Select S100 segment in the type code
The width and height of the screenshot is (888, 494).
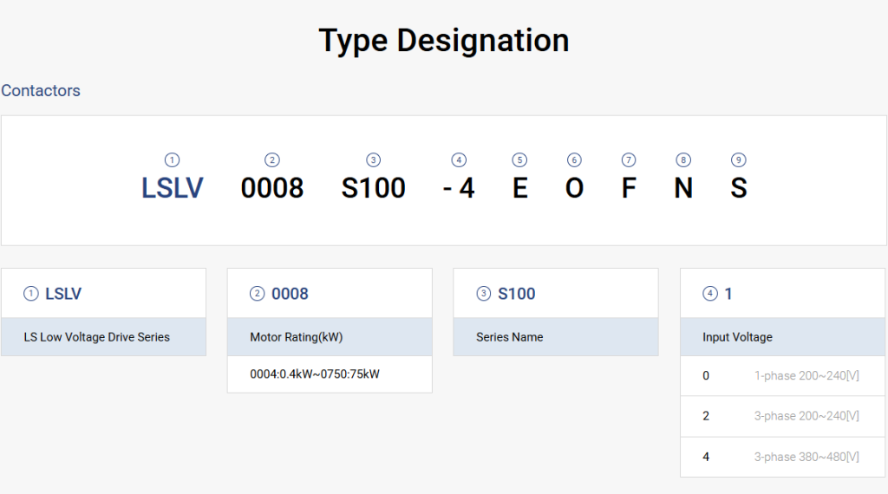[x=373, y=188]
